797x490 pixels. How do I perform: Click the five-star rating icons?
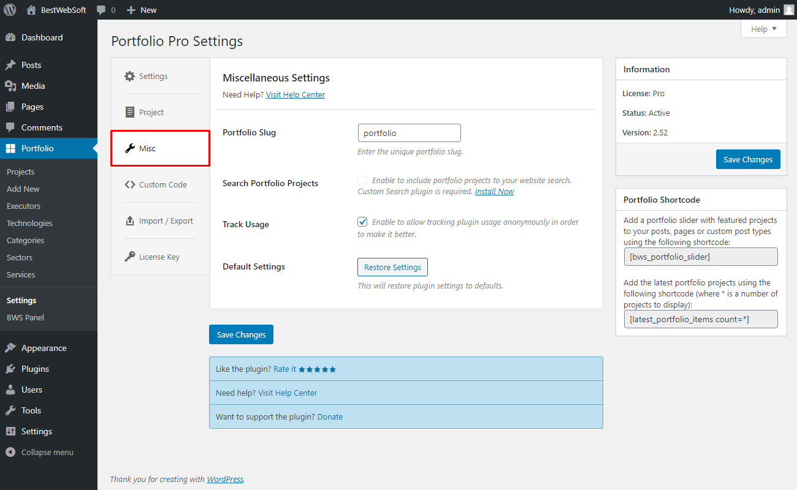tap(318, 369)
